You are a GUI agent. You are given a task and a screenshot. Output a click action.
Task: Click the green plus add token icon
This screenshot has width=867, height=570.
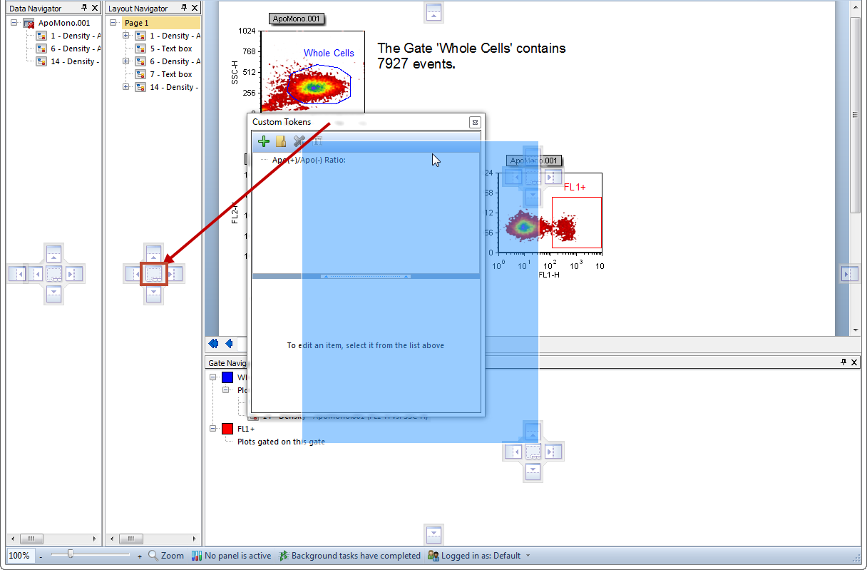(x=264, y=141)
